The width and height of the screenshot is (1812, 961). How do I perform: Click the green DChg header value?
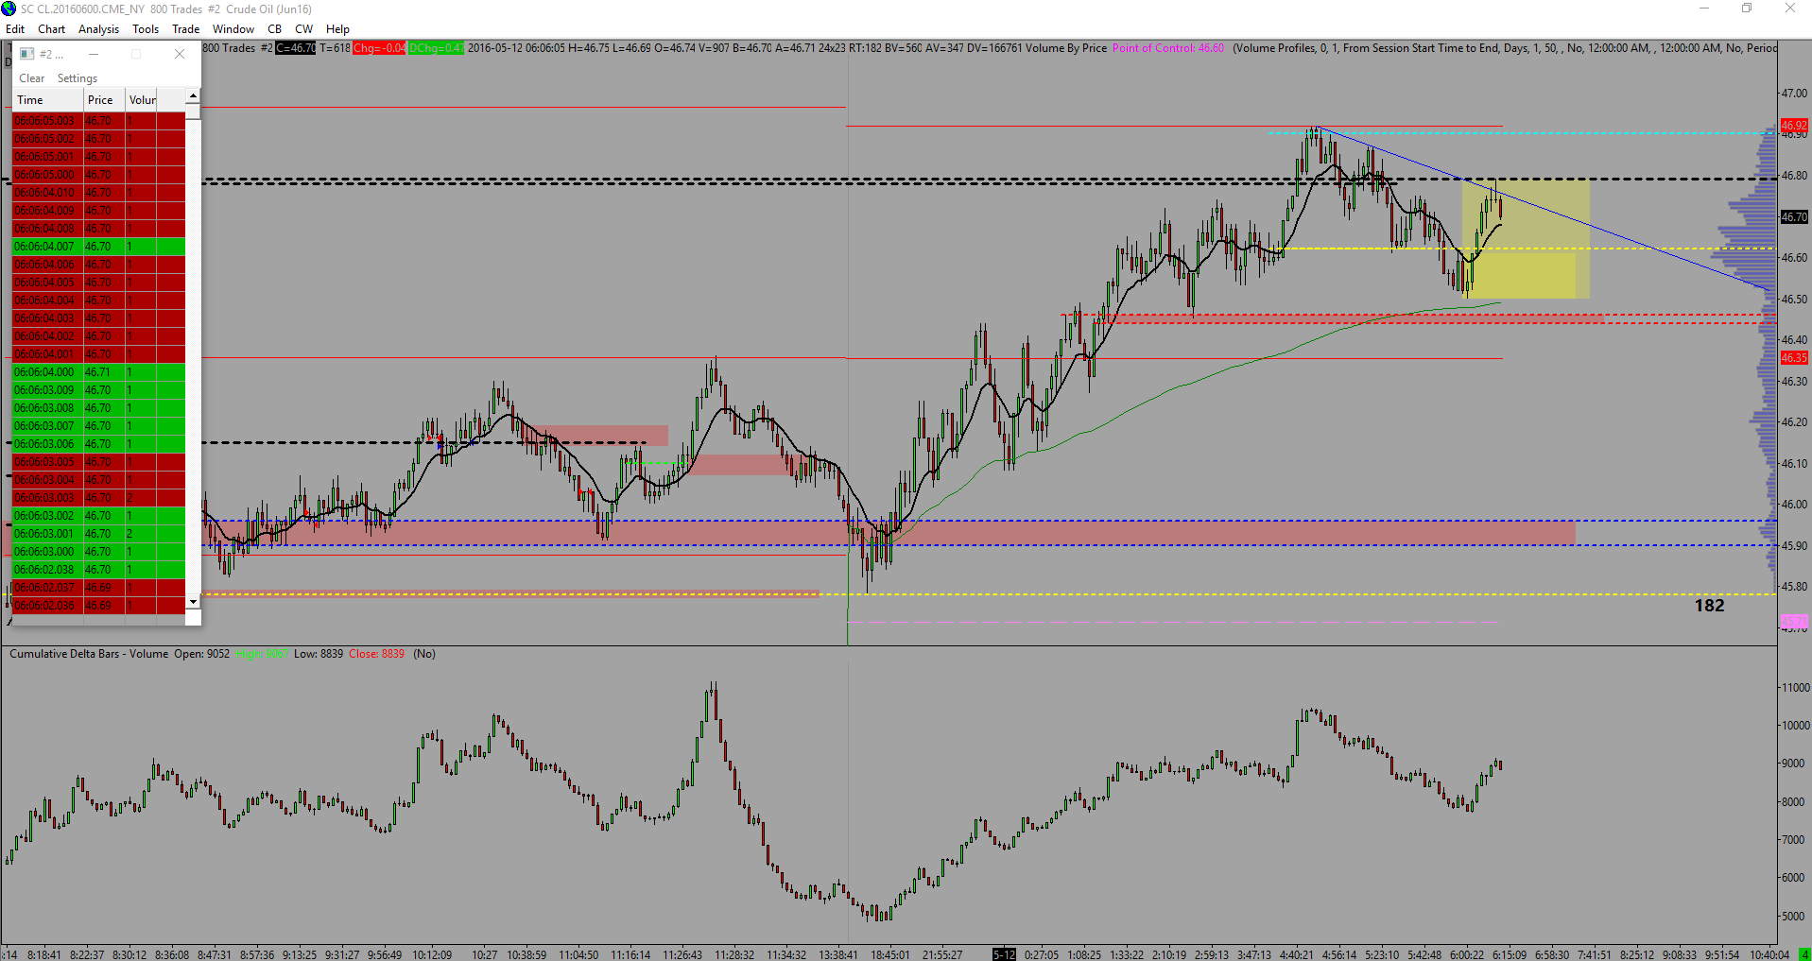(x=436, y=48)
